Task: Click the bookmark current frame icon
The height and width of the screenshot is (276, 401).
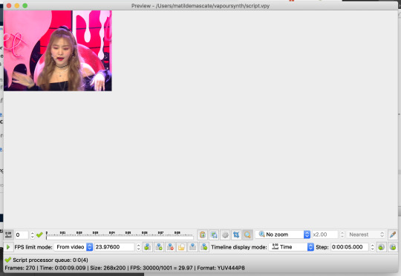Action: (x=159, y=247)
